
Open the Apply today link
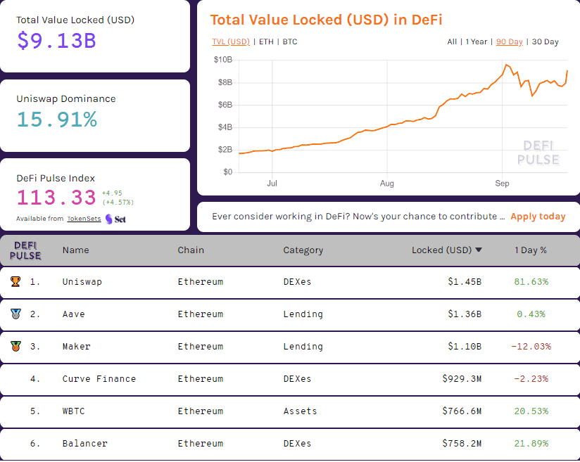[538, 217]
